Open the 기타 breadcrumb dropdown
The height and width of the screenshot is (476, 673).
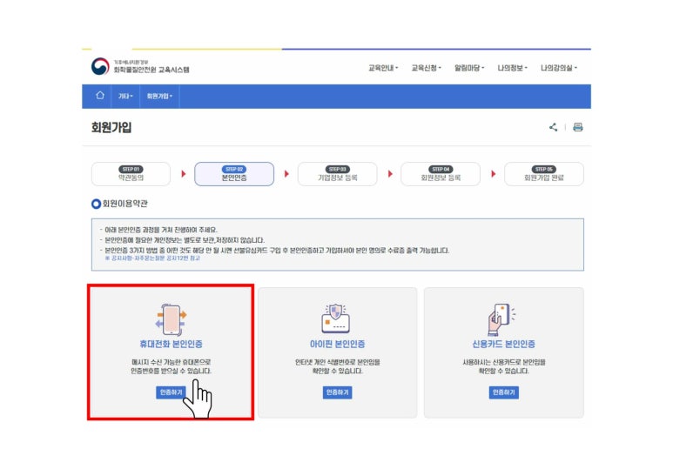125,96
